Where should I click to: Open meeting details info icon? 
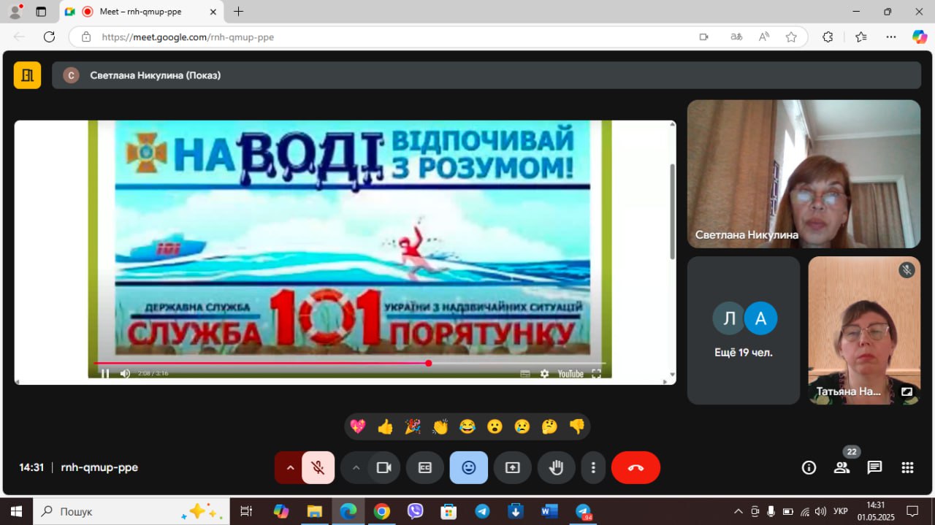click(x=809, y=468)
